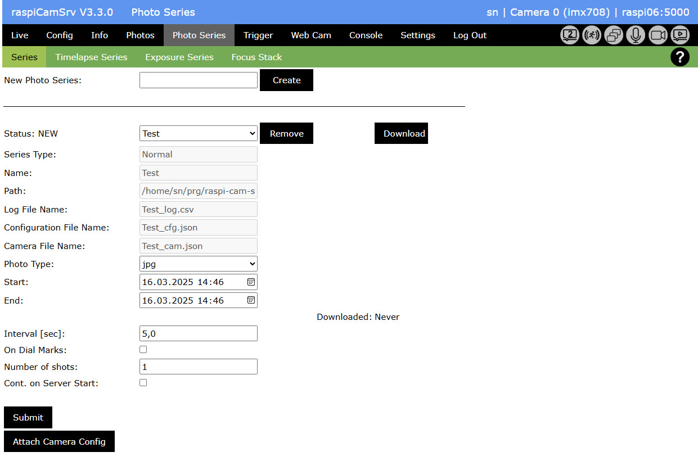The height and width of the screenshot is (461, 698).
Task: Switch to the Timelapse Series tab
Action: pyautogui.click(x=91, y=57)
